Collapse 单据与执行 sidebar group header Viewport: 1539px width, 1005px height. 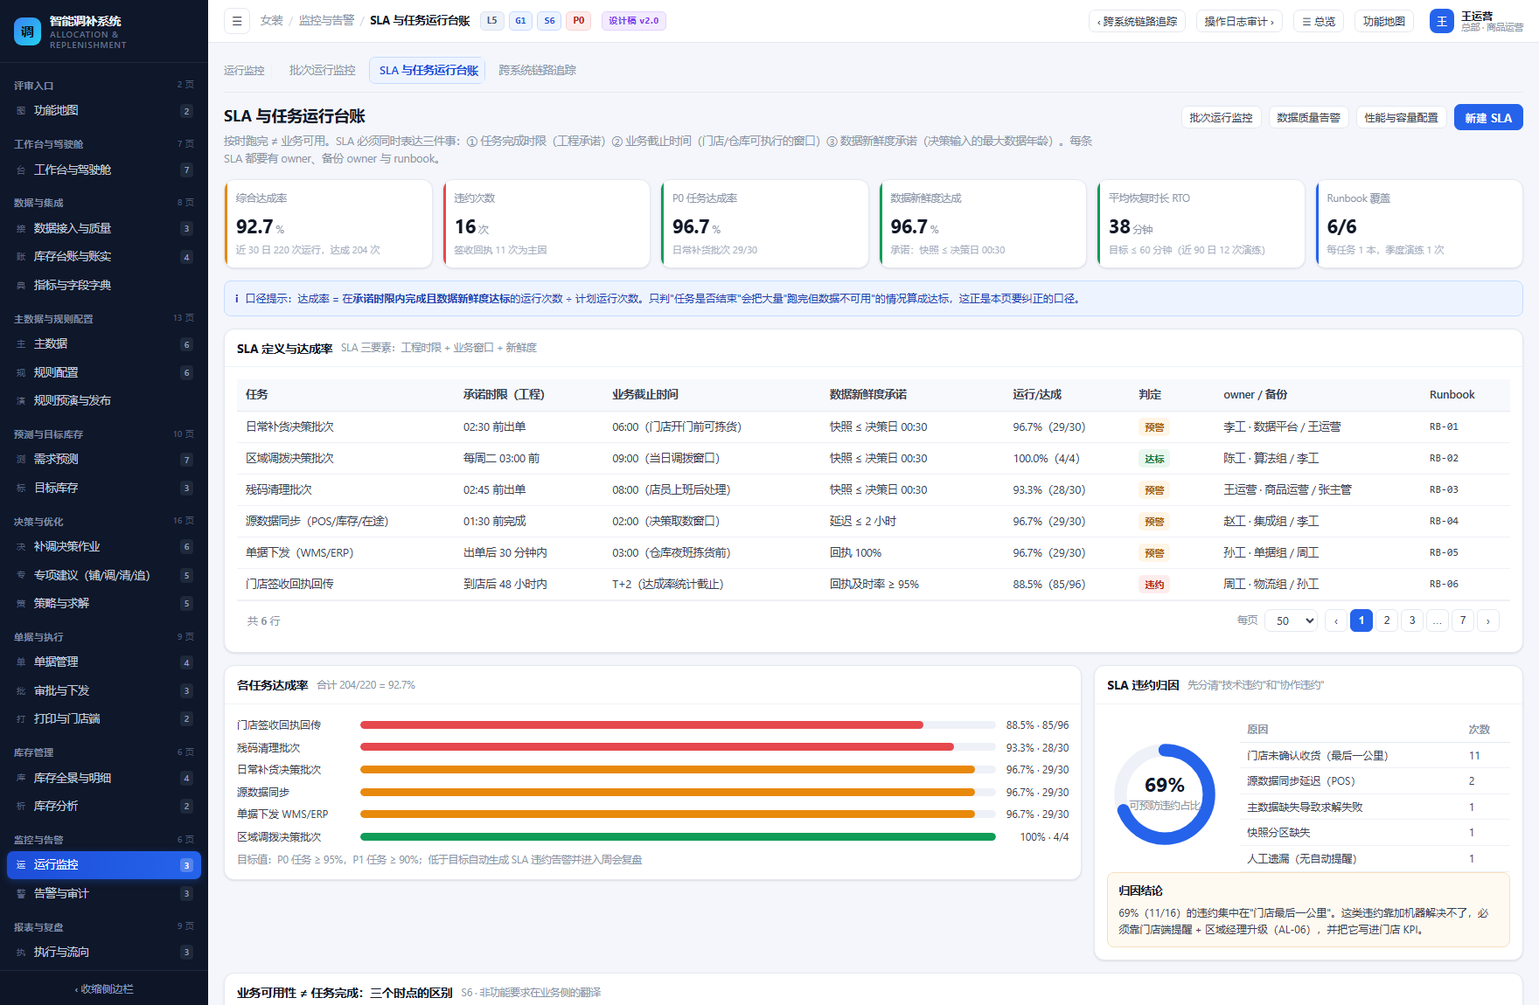104,637
